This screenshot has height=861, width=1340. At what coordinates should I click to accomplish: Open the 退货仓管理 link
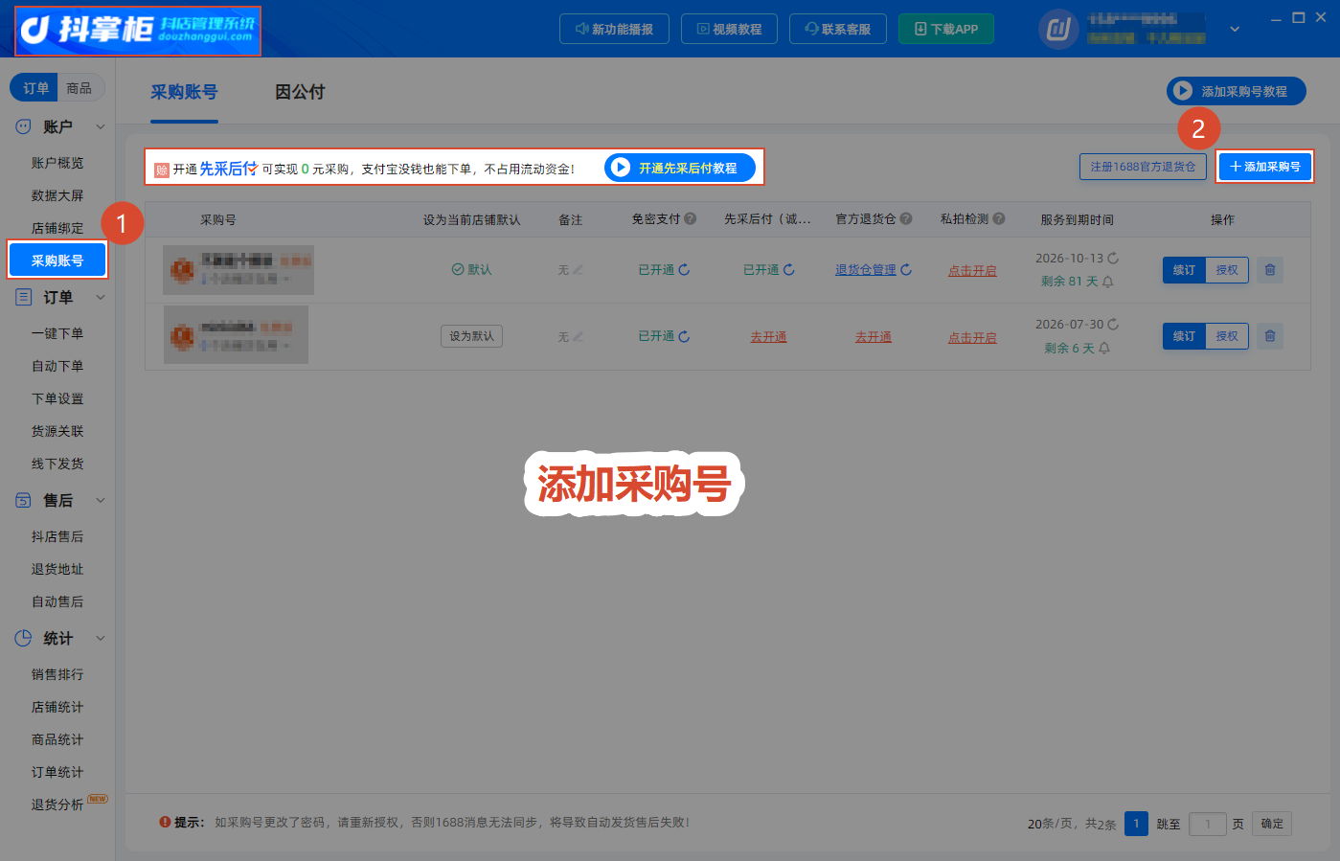point(866,270)
